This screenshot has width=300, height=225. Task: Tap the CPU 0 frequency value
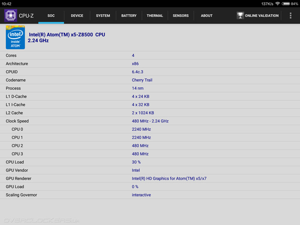pyautogui.click(x=141, y=130)
